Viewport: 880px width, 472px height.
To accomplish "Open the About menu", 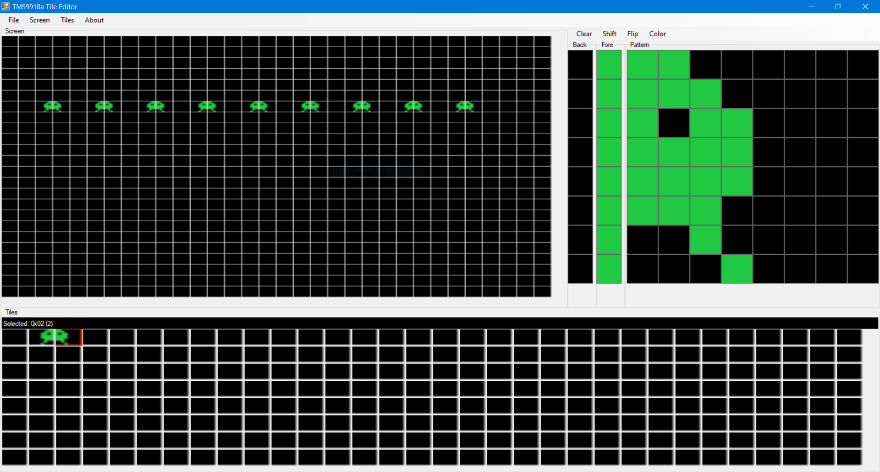I will 94,20.
